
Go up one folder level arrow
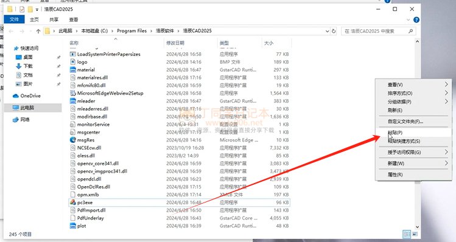(38, 31)
